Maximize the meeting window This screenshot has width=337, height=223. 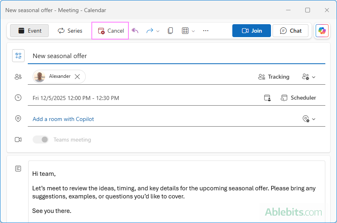[x=308, y=10]
